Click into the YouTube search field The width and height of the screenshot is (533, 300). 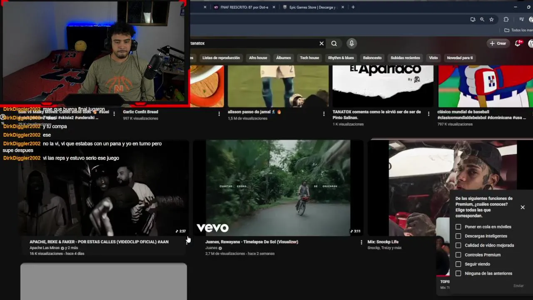click(x=254, y=43)
